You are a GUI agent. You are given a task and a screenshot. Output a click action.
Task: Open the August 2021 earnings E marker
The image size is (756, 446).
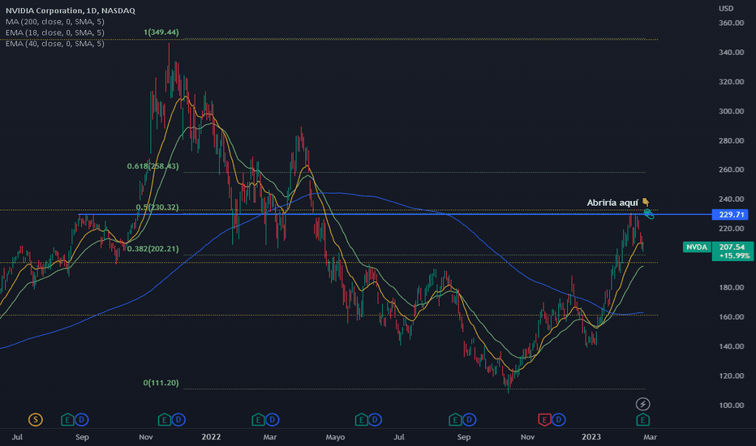(x=67, y=420)
